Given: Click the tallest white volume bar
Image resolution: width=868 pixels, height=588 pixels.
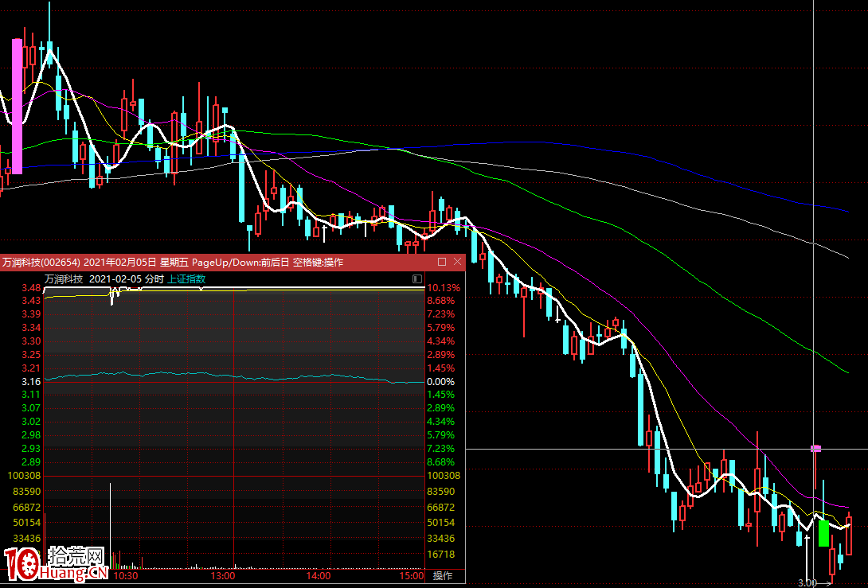Looking at the screenshot, I should [x=110, y=525].
